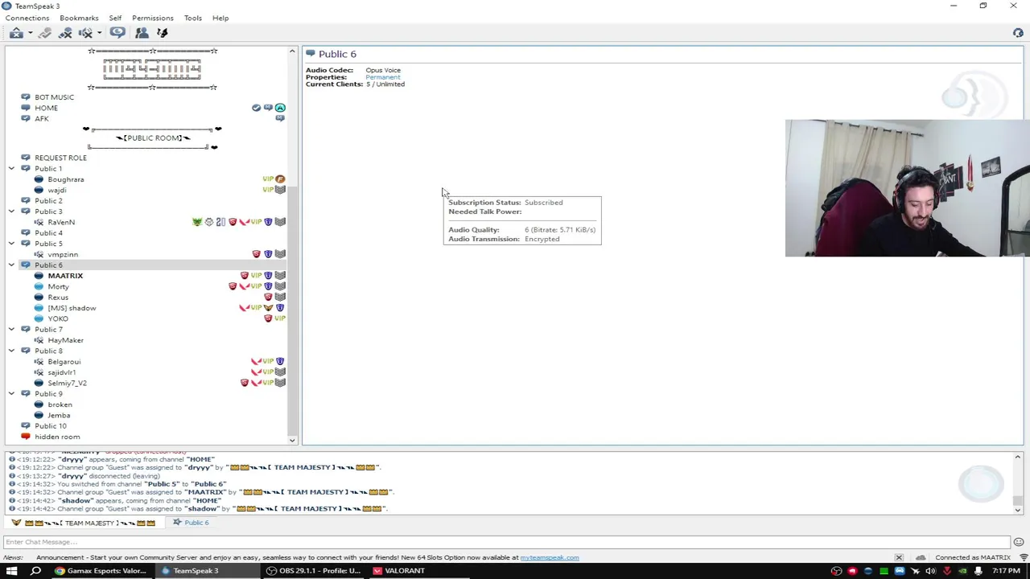Viewport: 1030px width, 579px height.
Task: Toggle speaker mute in the toolbar
Action: pos(85,33)
